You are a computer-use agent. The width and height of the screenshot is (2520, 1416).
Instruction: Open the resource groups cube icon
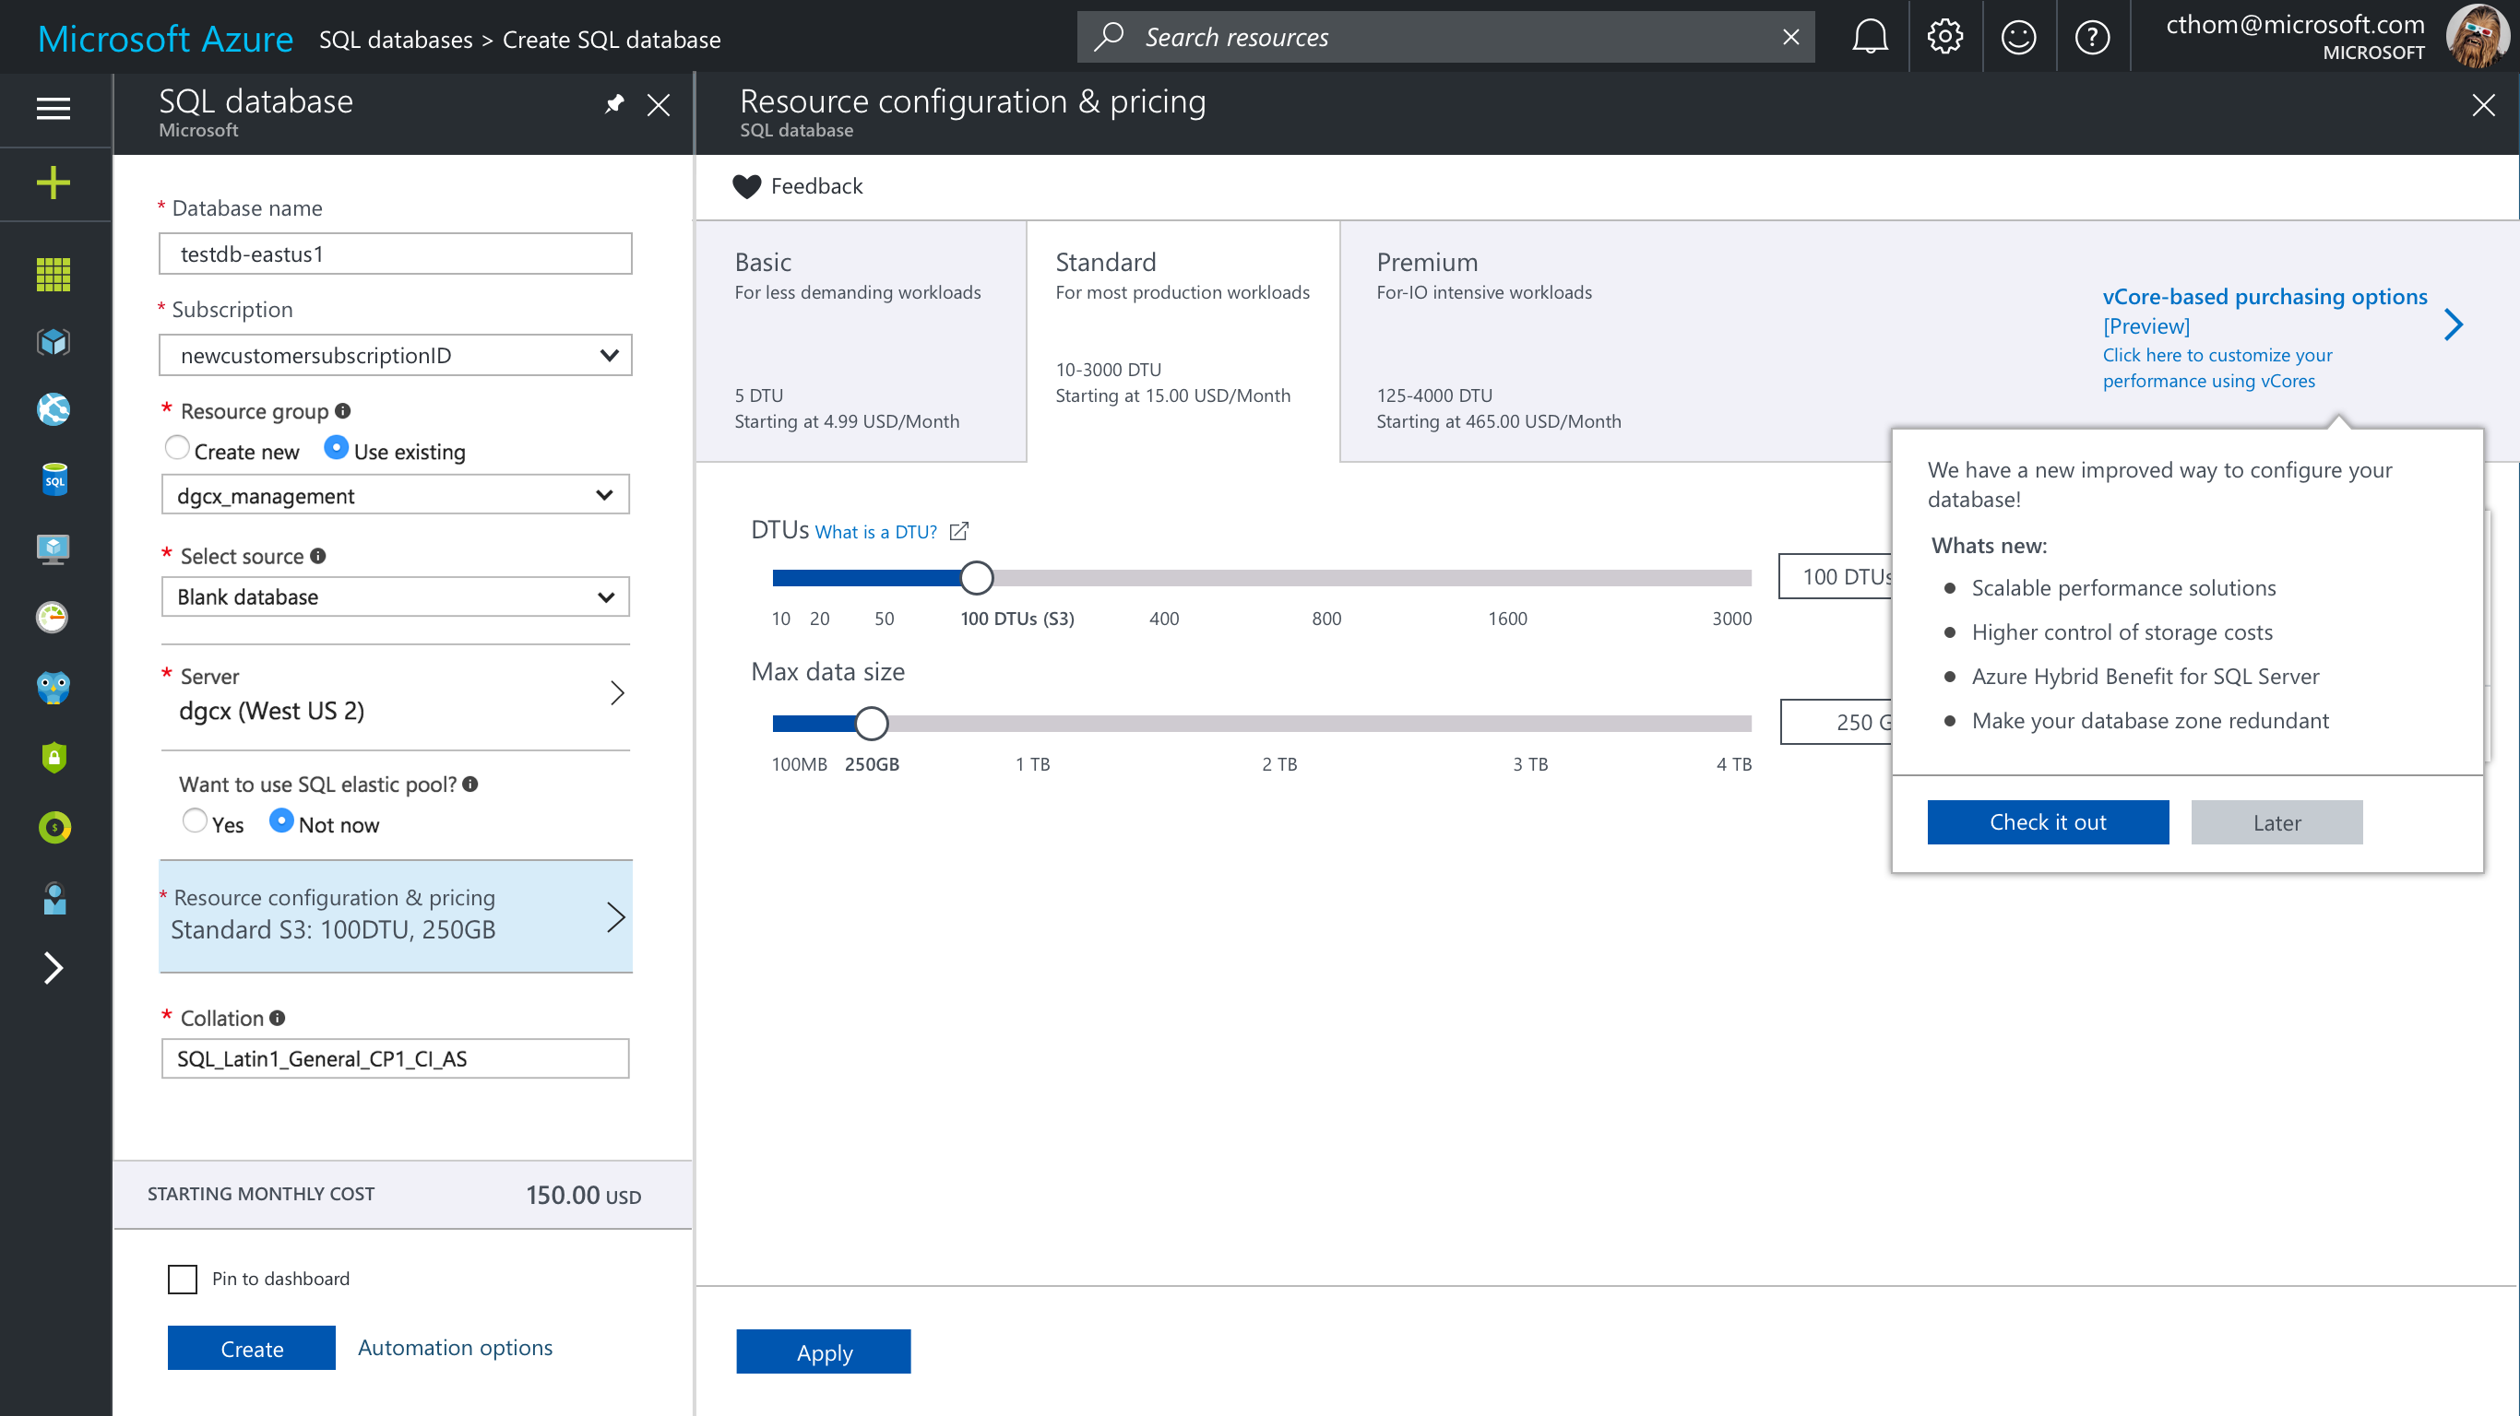[x=53, y=342]
